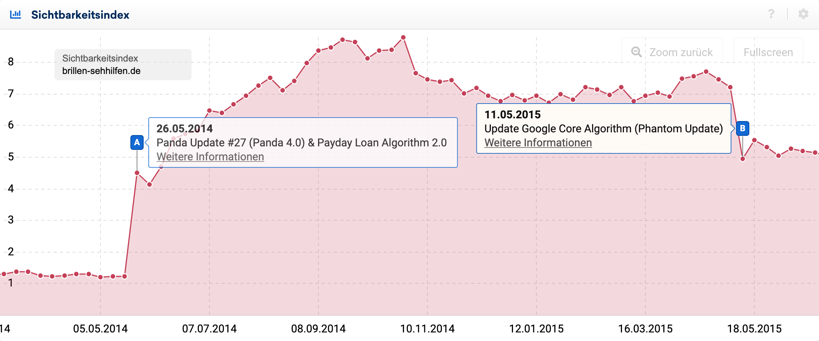Click the 11.05.2015 tooltip date

pos(513,114)
